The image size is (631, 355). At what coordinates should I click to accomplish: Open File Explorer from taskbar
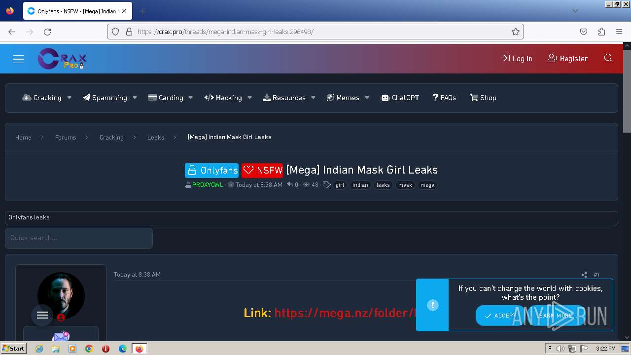56,349
